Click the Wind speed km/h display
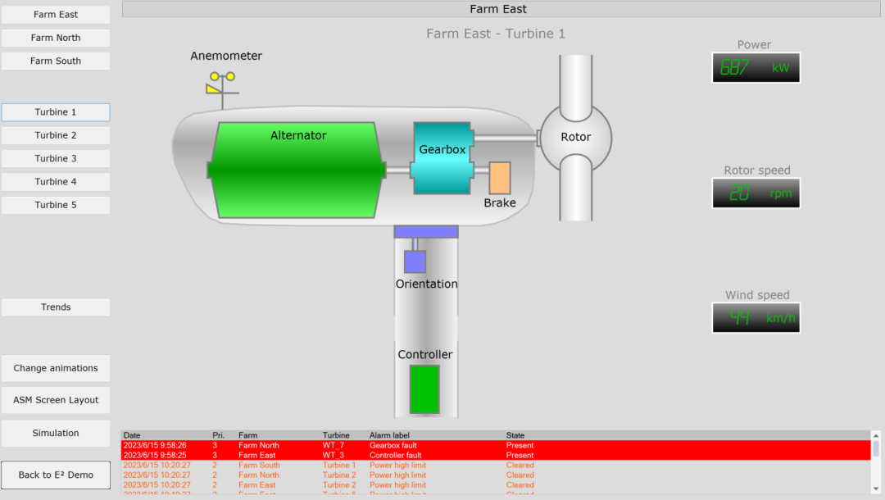885x500 pixels. tap(756, 318)
